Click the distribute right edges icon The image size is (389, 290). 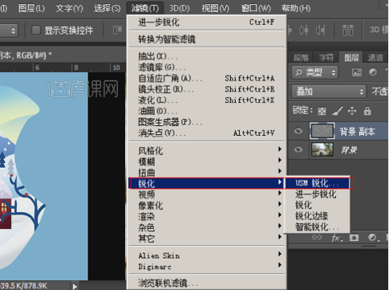click(320, 31)
